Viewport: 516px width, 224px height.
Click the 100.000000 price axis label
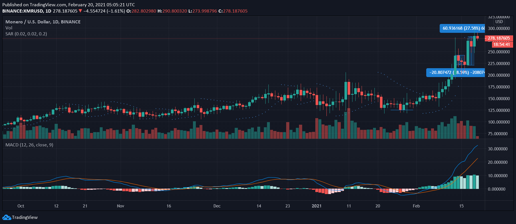point(499,122)
